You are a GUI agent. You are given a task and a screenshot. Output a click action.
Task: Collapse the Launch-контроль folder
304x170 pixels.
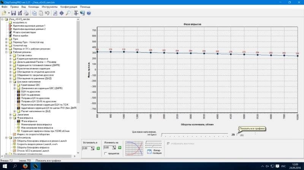(6, 137)
